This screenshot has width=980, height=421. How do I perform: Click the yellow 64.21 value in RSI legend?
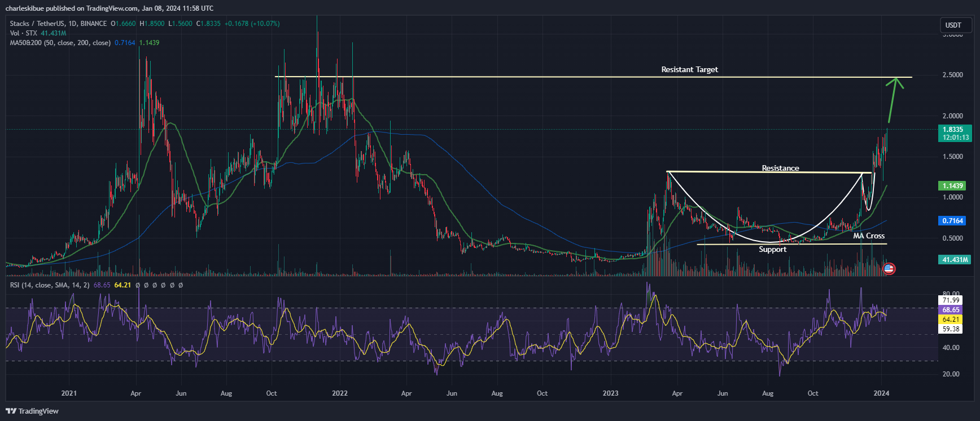(x=123, y=285)
